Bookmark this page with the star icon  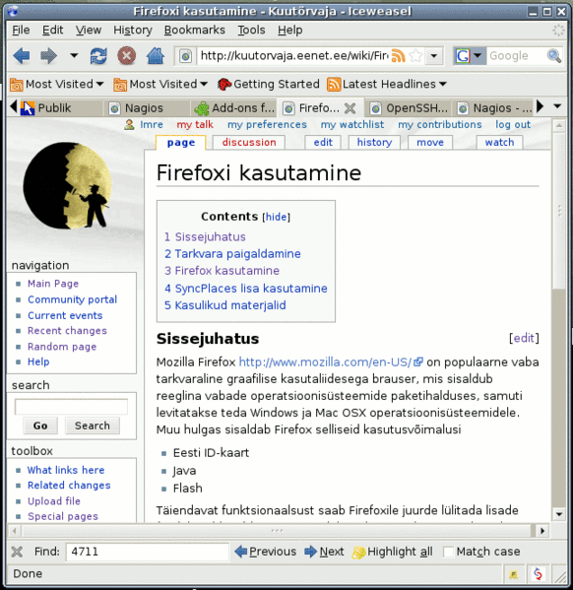[x=415, y=56]
